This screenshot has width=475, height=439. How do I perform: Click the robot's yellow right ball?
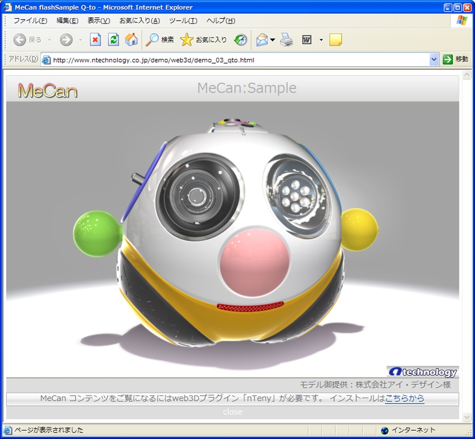(x=359, y=229)
